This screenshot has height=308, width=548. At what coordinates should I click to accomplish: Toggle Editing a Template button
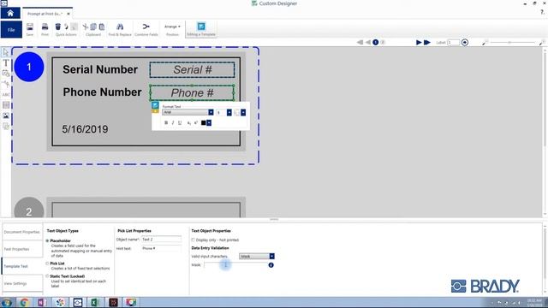tap(201, 29)
